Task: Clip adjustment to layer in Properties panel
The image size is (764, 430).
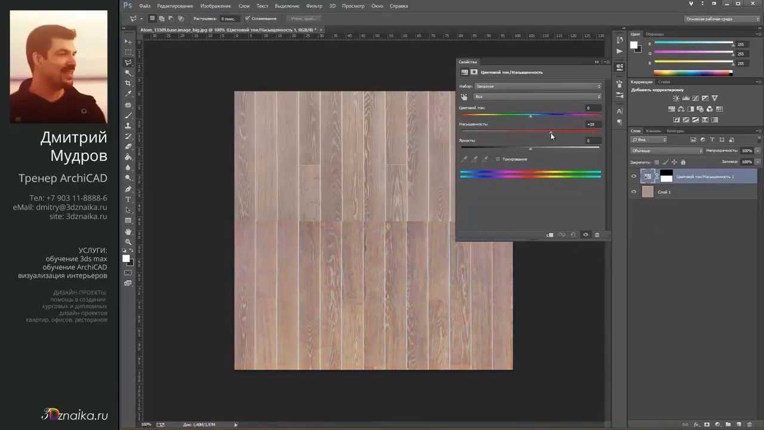Action: tap(550, 235)
